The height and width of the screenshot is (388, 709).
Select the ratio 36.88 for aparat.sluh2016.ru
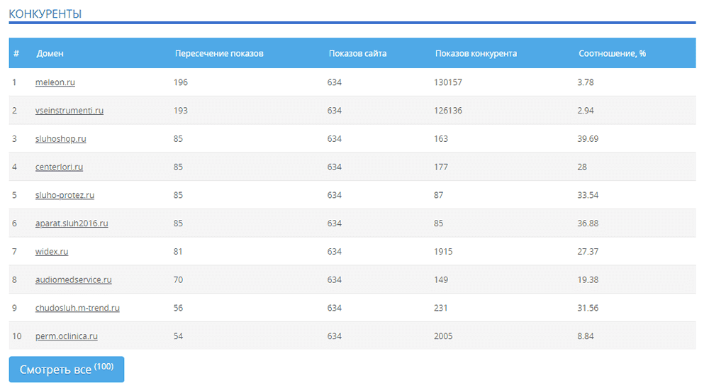(587, 223)
